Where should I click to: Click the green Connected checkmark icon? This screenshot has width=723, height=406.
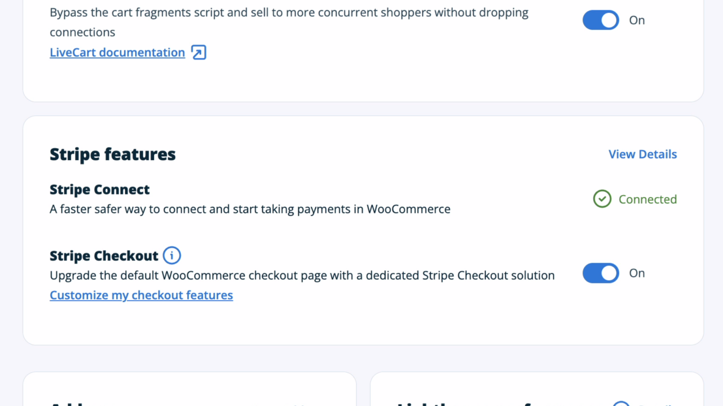point(602,199)
